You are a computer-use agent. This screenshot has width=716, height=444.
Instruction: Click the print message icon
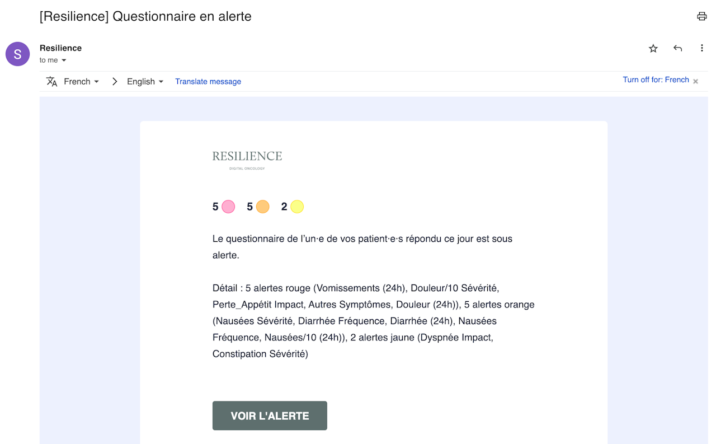(x=701, y=16)
